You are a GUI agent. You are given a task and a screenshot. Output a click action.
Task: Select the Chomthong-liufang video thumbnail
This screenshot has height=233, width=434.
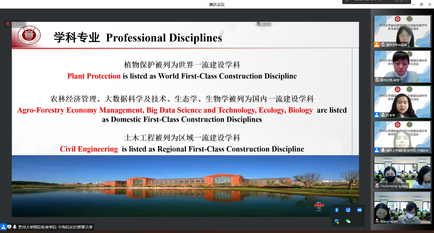tap(403, 172)
